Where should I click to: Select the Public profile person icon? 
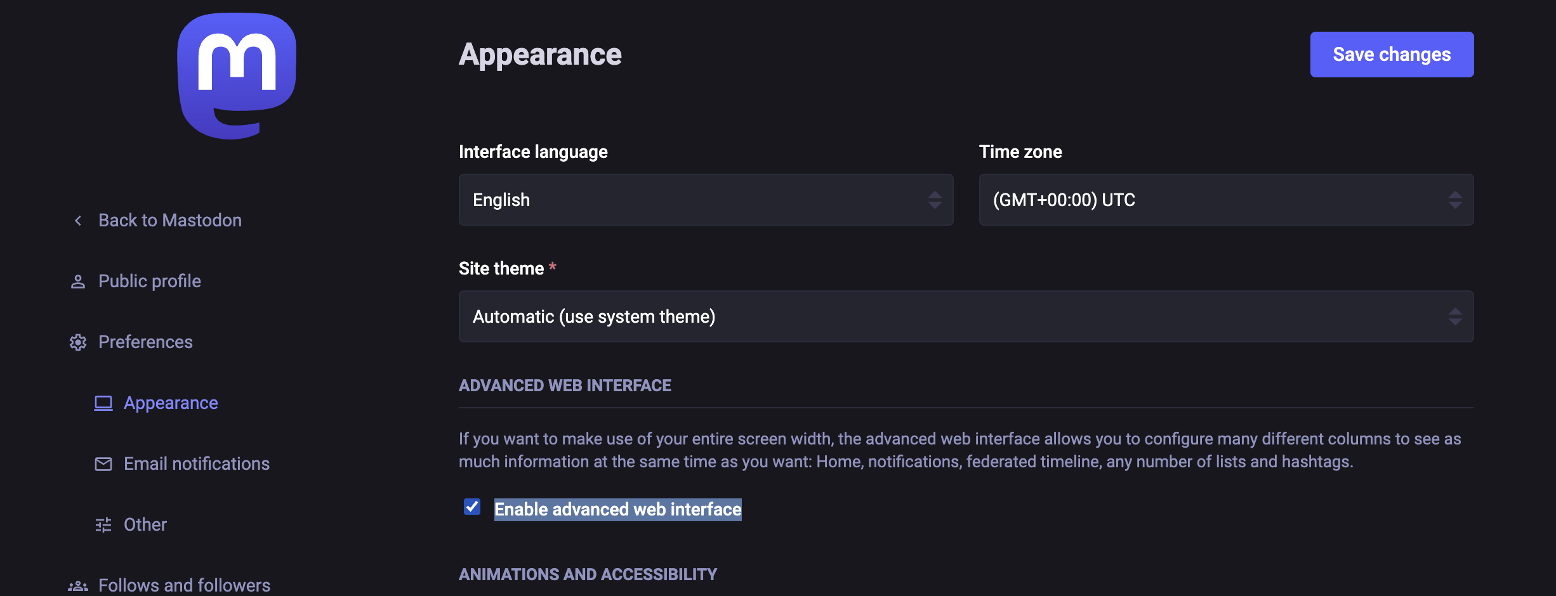click(77, 281)
